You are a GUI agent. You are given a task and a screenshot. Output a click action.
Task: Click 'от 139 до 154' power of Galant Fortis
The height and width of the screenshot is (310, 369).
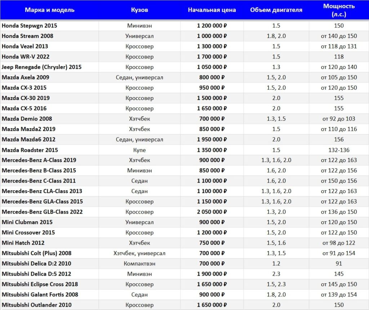[x=339, y=295]
